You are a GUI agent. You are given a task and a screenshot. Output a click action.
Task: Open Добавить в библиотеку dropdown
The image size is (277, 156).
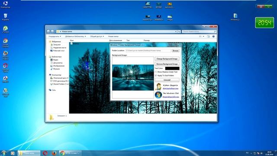click(x=75, y=36)
